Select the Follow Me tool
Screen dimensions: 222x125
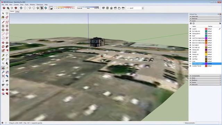[7, 47]
